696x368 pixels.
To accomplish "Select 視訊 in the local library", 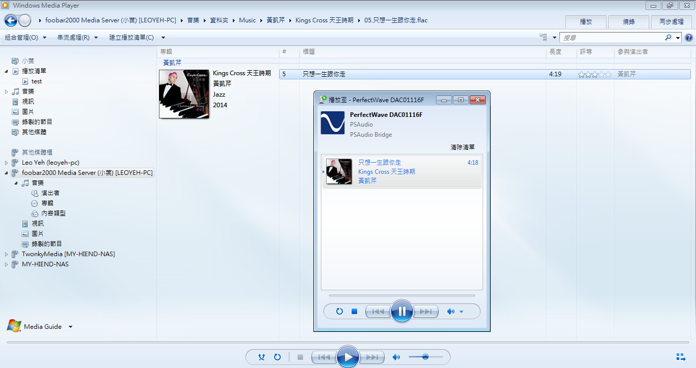I will (x=28, y=102).
